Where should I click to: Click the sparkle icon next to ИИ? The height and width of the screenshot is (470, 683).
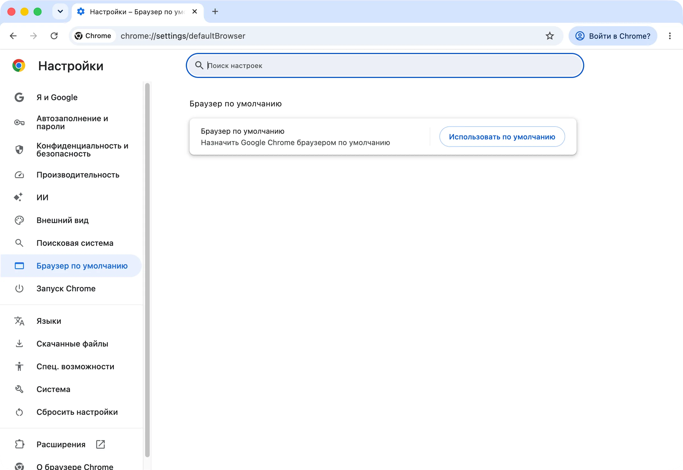coord(18,197)
